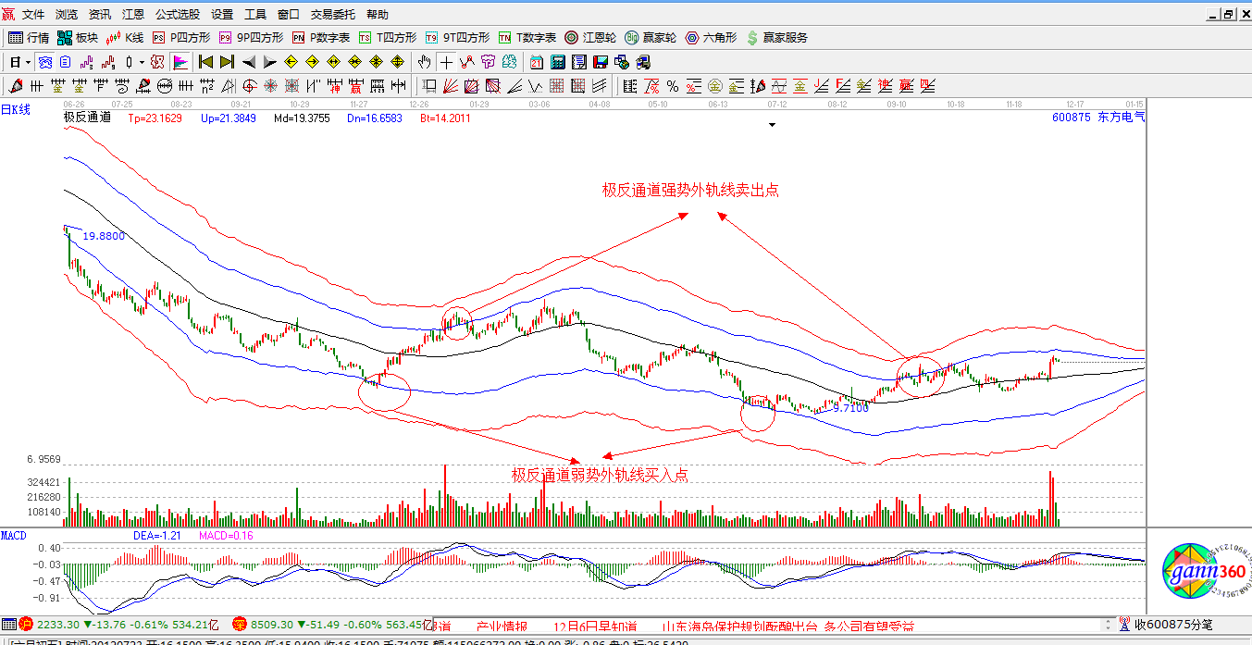Click the calendar date icon in toolbar
The height and width of the screenshot is (645, 1252).
click(537, 62)
